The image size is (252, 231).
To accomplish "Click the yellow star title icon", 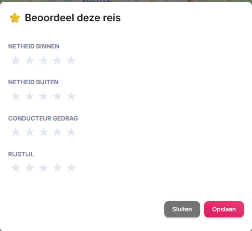I will click(x=15, y=18).
